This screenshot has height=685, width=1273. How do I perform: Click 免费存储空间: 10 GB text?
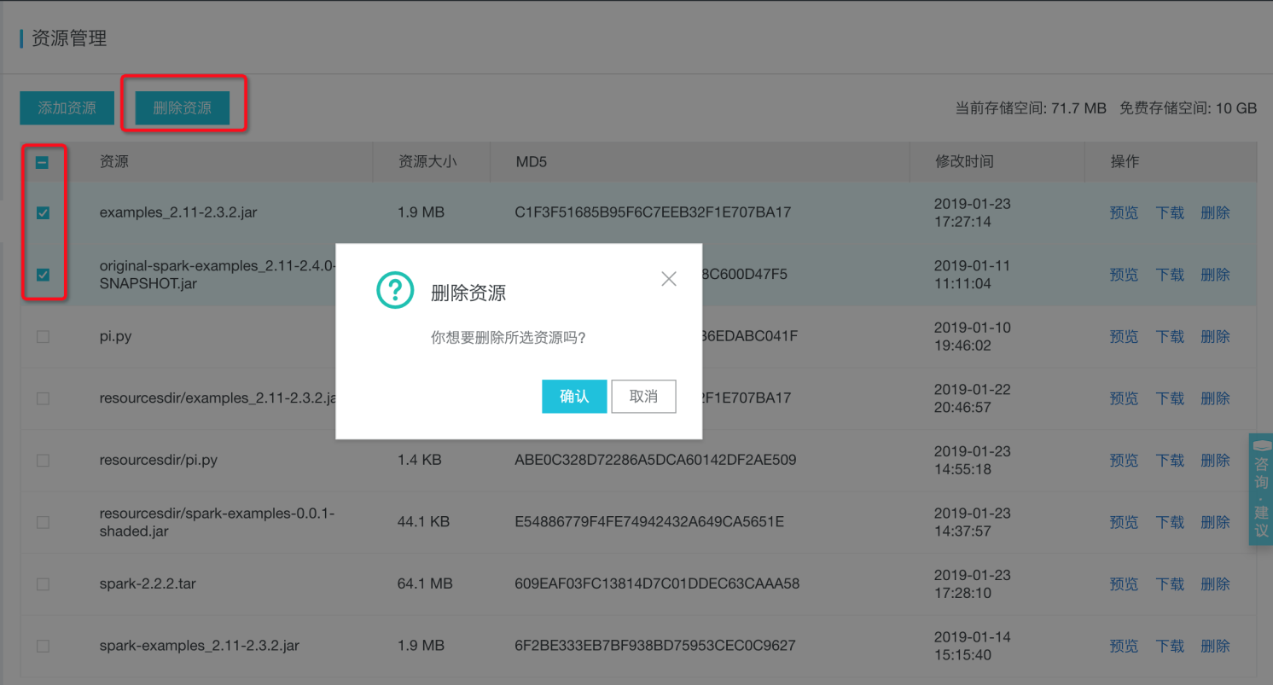tap(1188, 108)
